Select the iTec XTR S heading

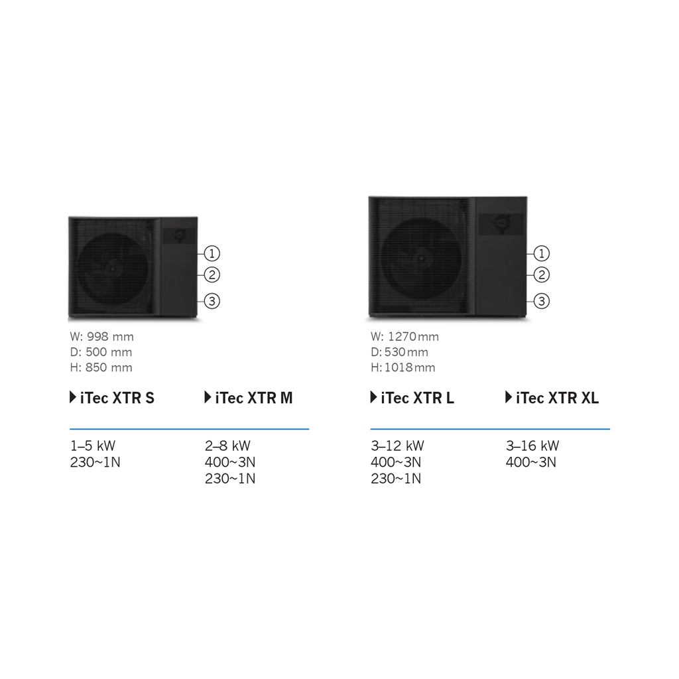117,398
